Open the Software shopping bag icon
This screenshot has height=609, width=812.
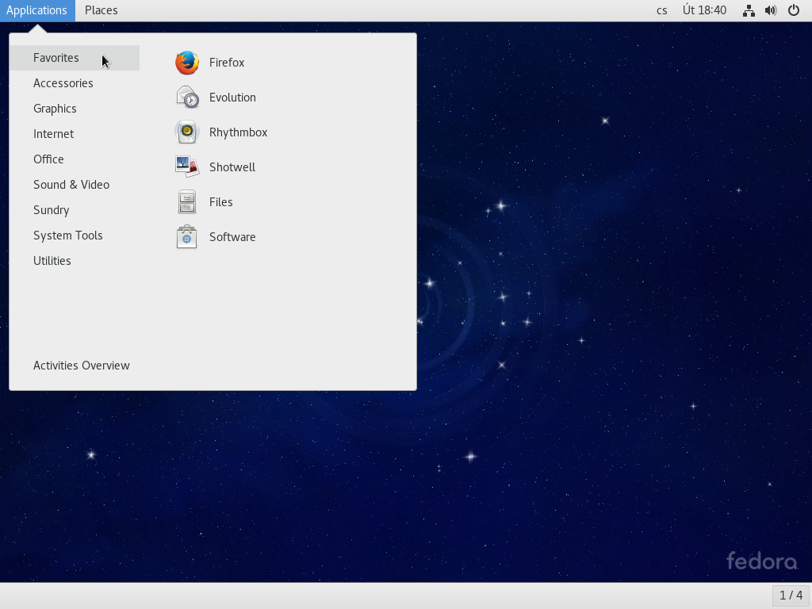click(x=187, y=237)
